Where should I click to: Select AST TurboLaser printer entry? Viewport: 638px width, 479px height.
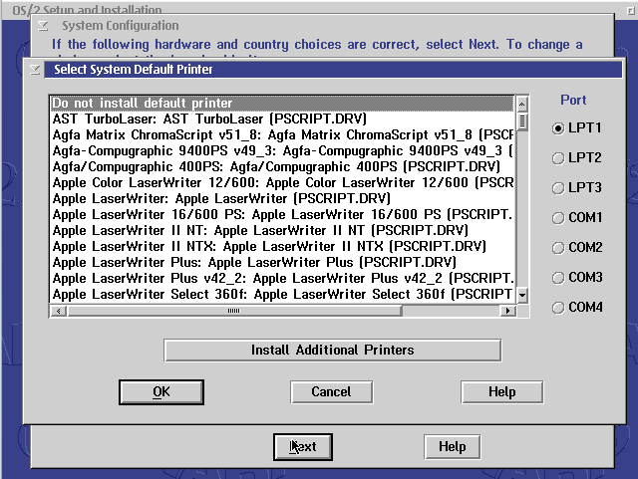pyautogui.click(x=281, y=120)
